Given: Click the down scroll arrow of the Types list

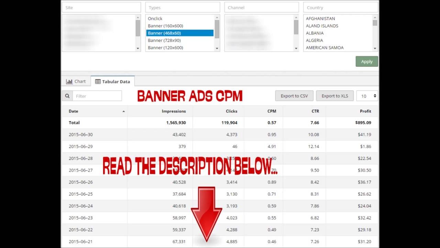Looking at the screenshot, I should (x=217, y=48).
